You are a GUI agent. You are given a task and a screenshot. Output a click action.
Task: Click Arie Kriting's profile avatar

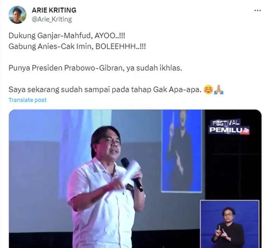click(x=17, y=15)
